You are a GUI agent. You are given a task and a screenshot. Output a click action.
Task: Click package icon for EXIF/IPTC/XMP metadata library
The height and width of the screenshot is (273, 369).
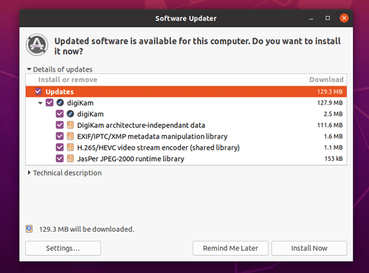(x=70, y=136)
